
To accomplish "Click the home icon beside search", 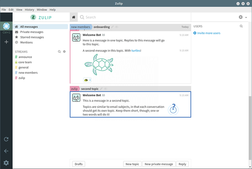I will [x=73, y=17].
